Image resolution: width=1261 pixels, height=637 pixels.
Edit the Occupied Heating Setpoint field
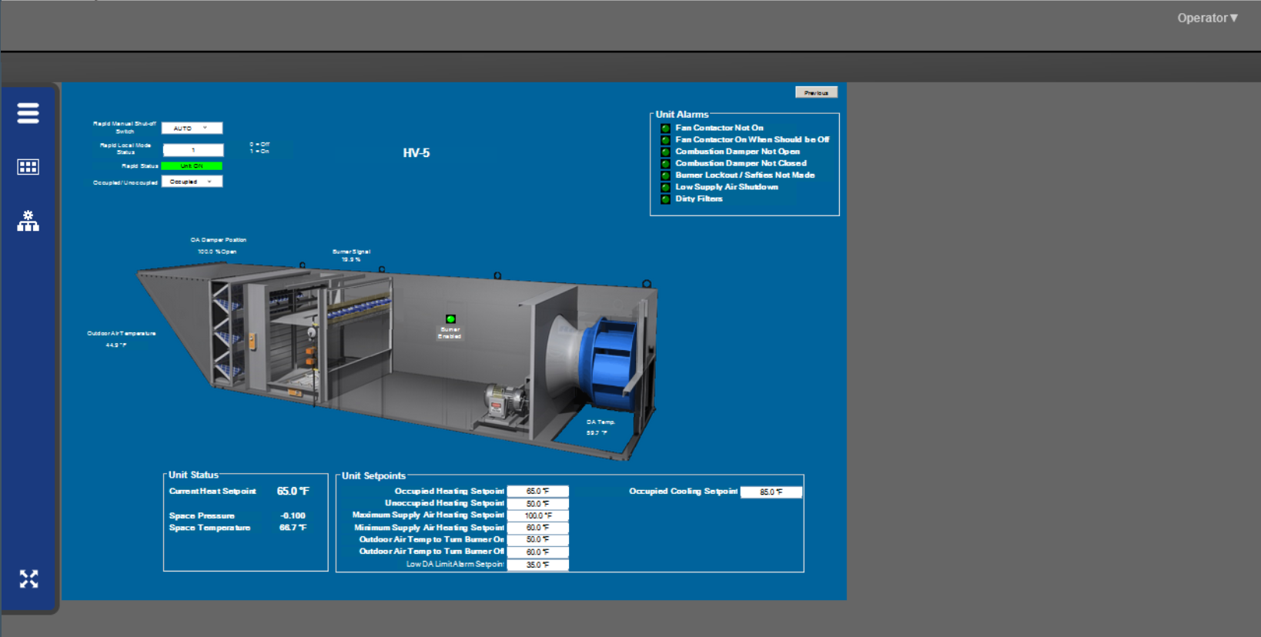(537, 491)
